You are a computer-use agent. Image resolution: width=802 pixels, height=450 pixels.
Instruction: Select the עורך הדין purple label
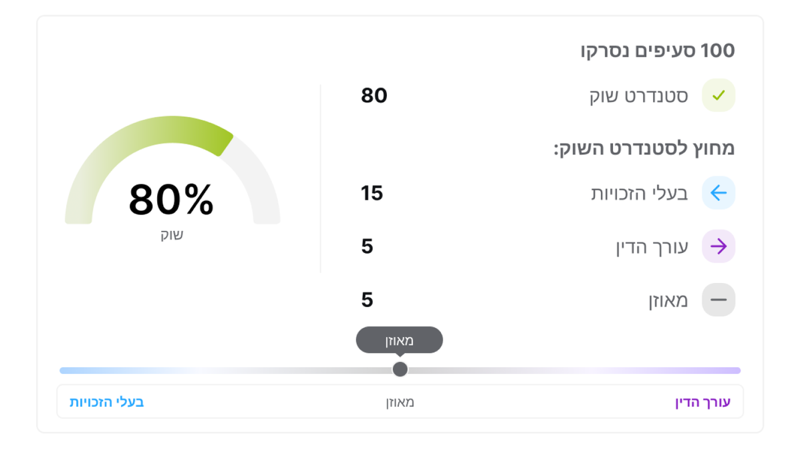tap(703, 402)
